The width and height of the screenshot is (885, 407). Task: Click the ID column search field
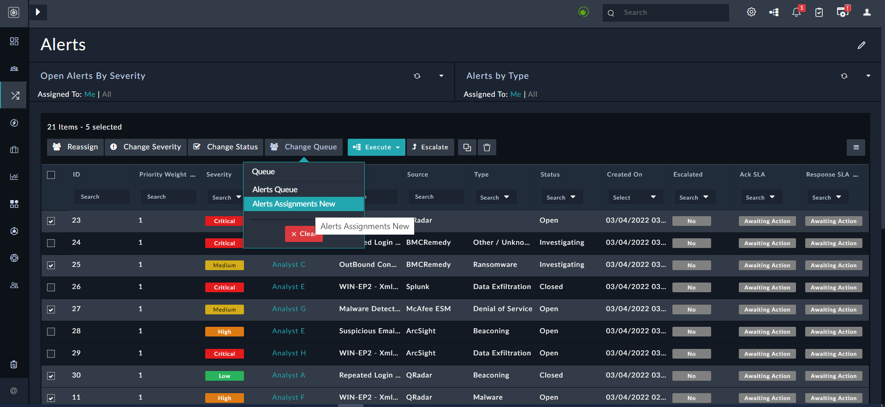tap(101, 197)
